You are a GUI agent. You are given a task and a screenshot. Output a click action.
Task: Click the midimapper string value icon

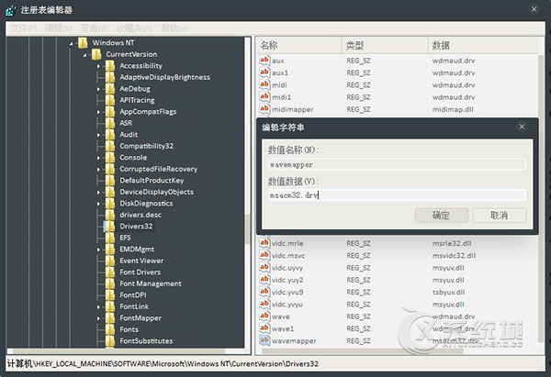pyautogui.click(x=264, y=109)
